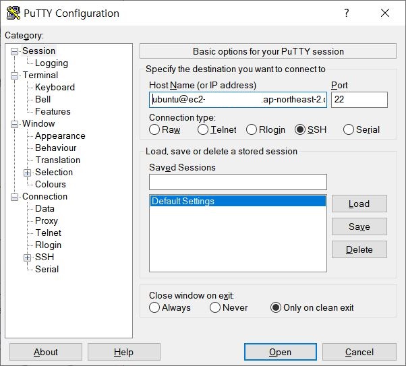
Task: Click the title bar question mark help
Action: (347, 13)
